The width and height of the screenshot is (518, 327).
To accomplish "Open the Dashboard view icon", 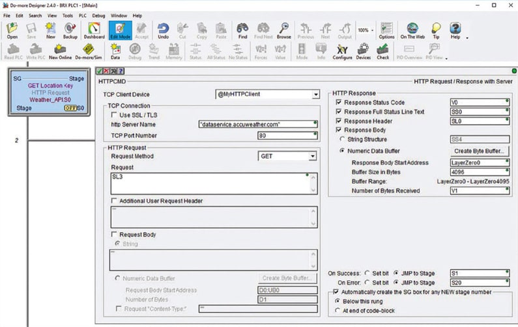I will (94, 31).
